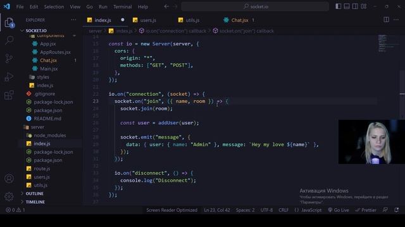This screenshot has height=227, width=405.
Task: Open Chat.jsx in explorer tree
Action: (48, 61)
